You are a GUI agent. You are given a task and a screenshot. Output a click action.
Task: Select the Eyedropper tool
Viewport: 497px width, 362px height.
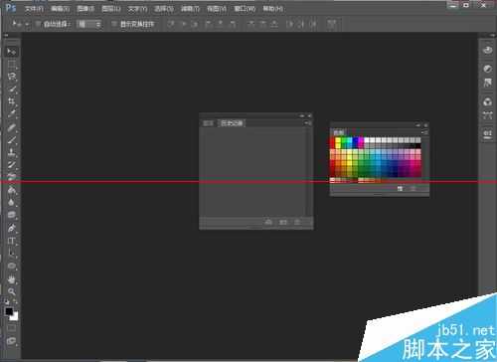pyautogui.click(x=11, y=114)
